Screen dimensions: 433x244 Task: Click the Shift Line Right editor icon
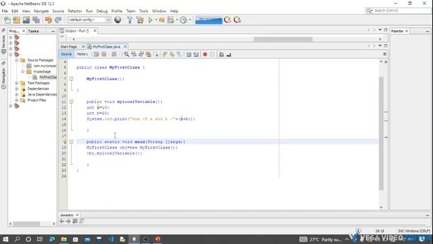196,54
